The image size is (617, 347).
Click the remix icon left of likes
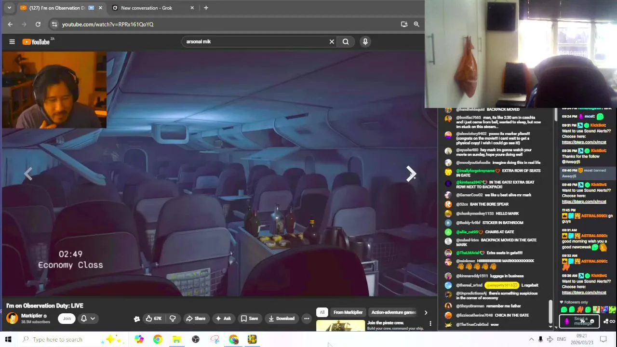137,319
